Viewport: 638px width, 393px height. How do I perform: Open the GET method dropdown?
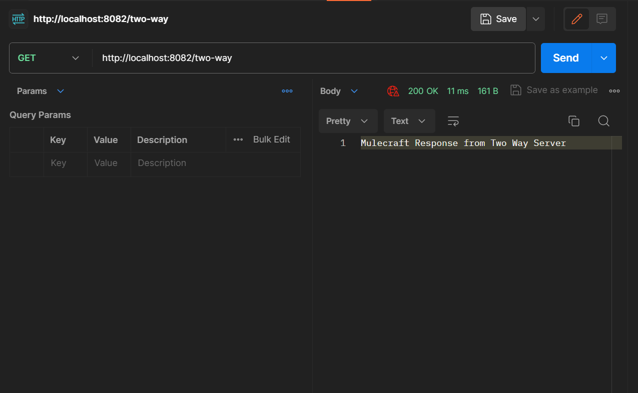click(x=49, y=58)
